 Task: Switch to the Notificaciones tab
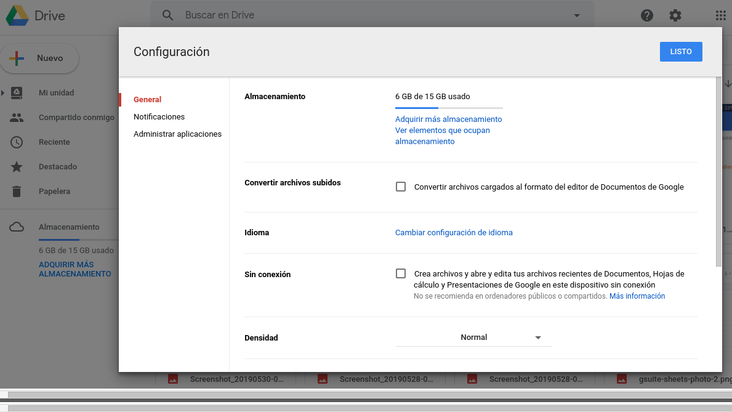click(159, 116)
